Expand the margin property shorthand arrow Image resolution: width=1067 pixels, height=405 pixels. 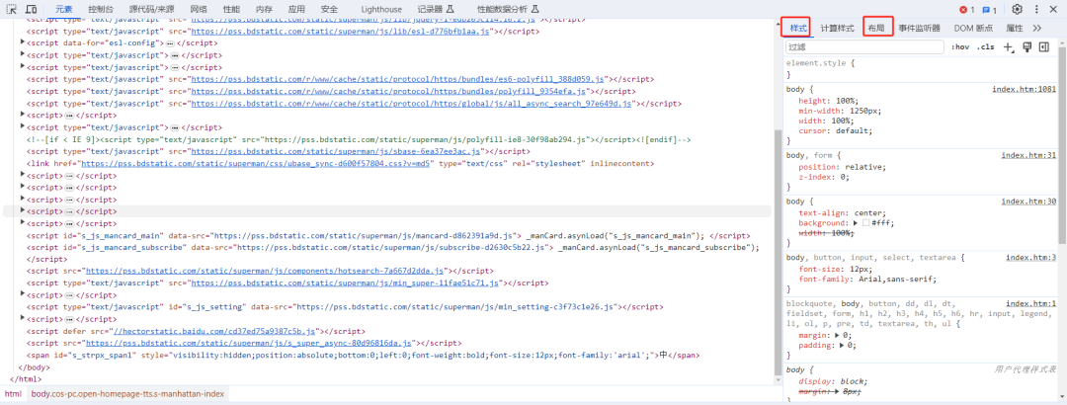836,335
